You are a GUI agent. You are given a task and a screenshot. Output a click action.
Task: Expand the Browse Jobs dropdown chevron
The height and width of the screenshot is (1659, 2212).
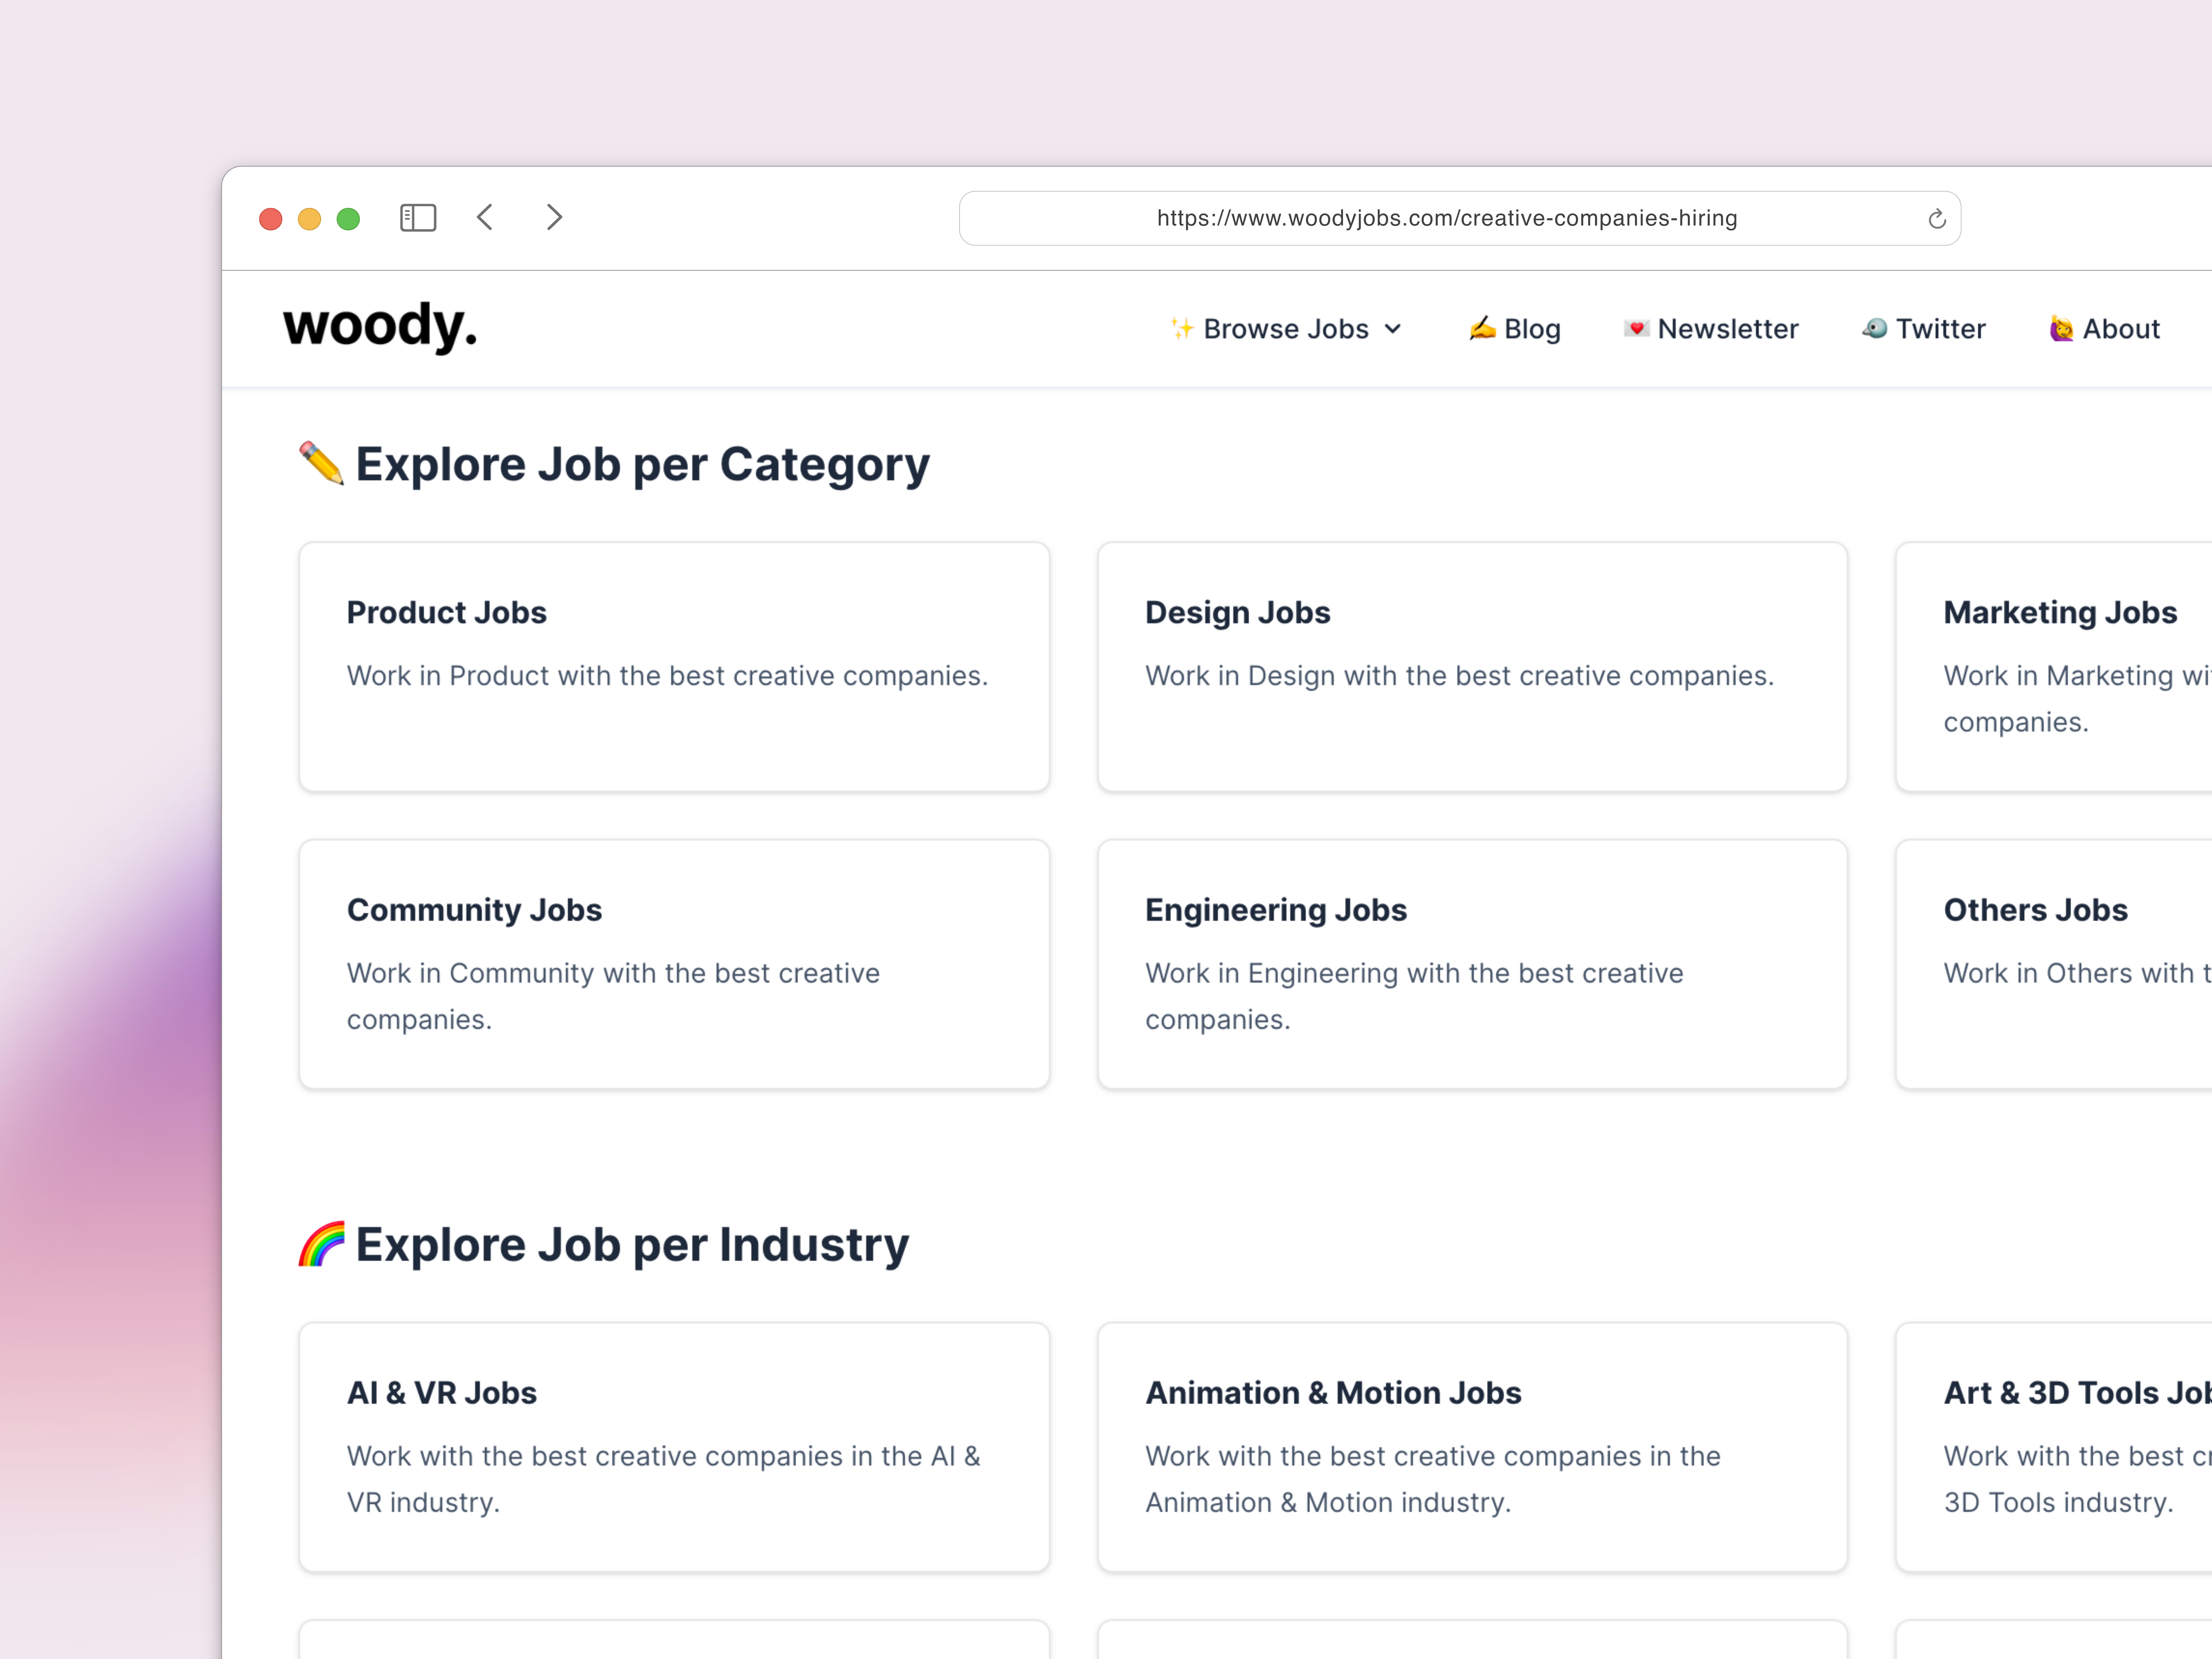click(1393, 329)
